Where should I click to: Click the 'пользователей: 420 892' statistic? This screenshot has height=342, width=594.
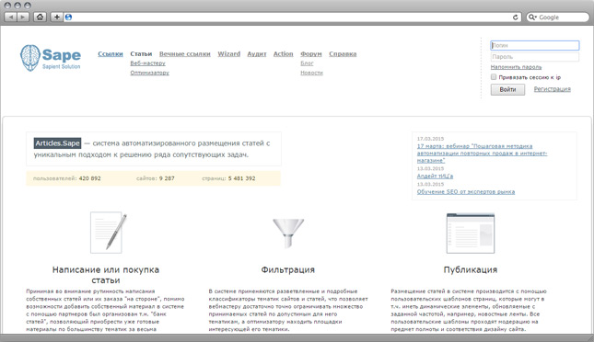(67, 178)
